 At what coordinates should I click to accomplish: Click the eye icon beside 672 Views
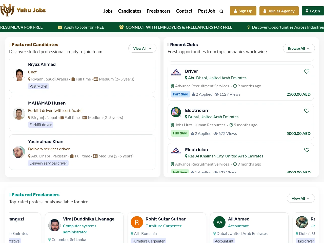216,134
